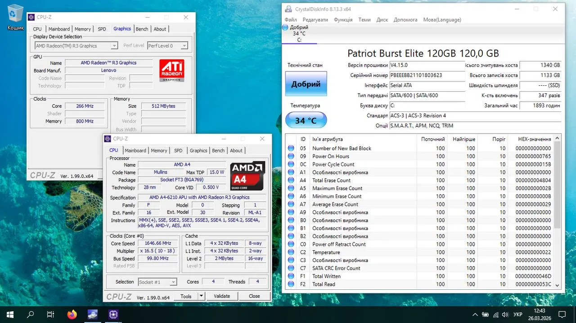Open the taskbar clock and date
The image size is (576, 323).
539,314
